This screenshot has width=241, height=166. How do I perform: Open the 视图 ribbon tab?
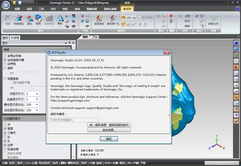(x=17, y=9)
